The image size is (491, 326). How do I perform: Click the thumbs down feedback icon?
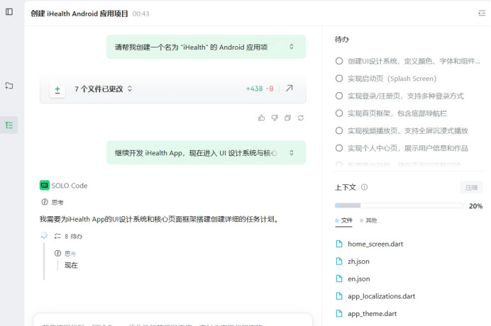[275, 118]
